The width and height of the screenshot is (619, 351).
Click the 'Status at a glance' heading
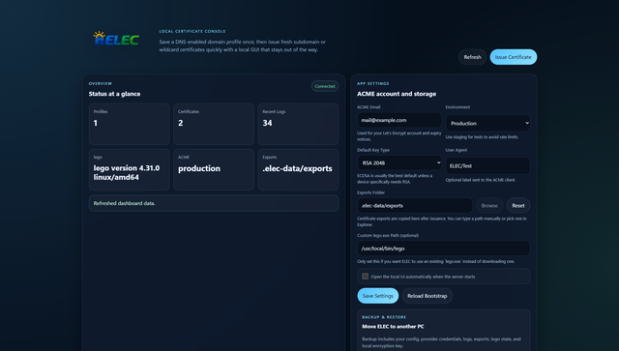point(114,94)
